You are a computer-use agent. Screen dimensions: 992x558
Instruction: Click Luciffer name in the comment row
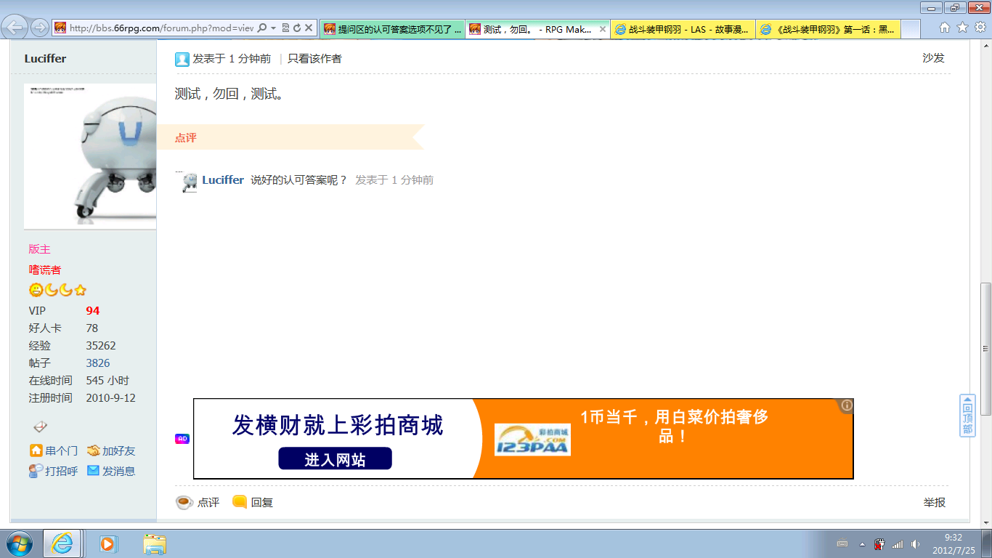click(x=223, y=179)
